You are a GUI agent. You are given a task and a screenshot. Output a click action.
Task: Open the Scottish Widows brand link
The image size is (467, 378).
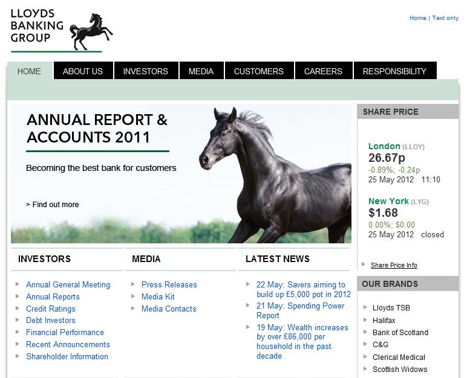[400, 369]
